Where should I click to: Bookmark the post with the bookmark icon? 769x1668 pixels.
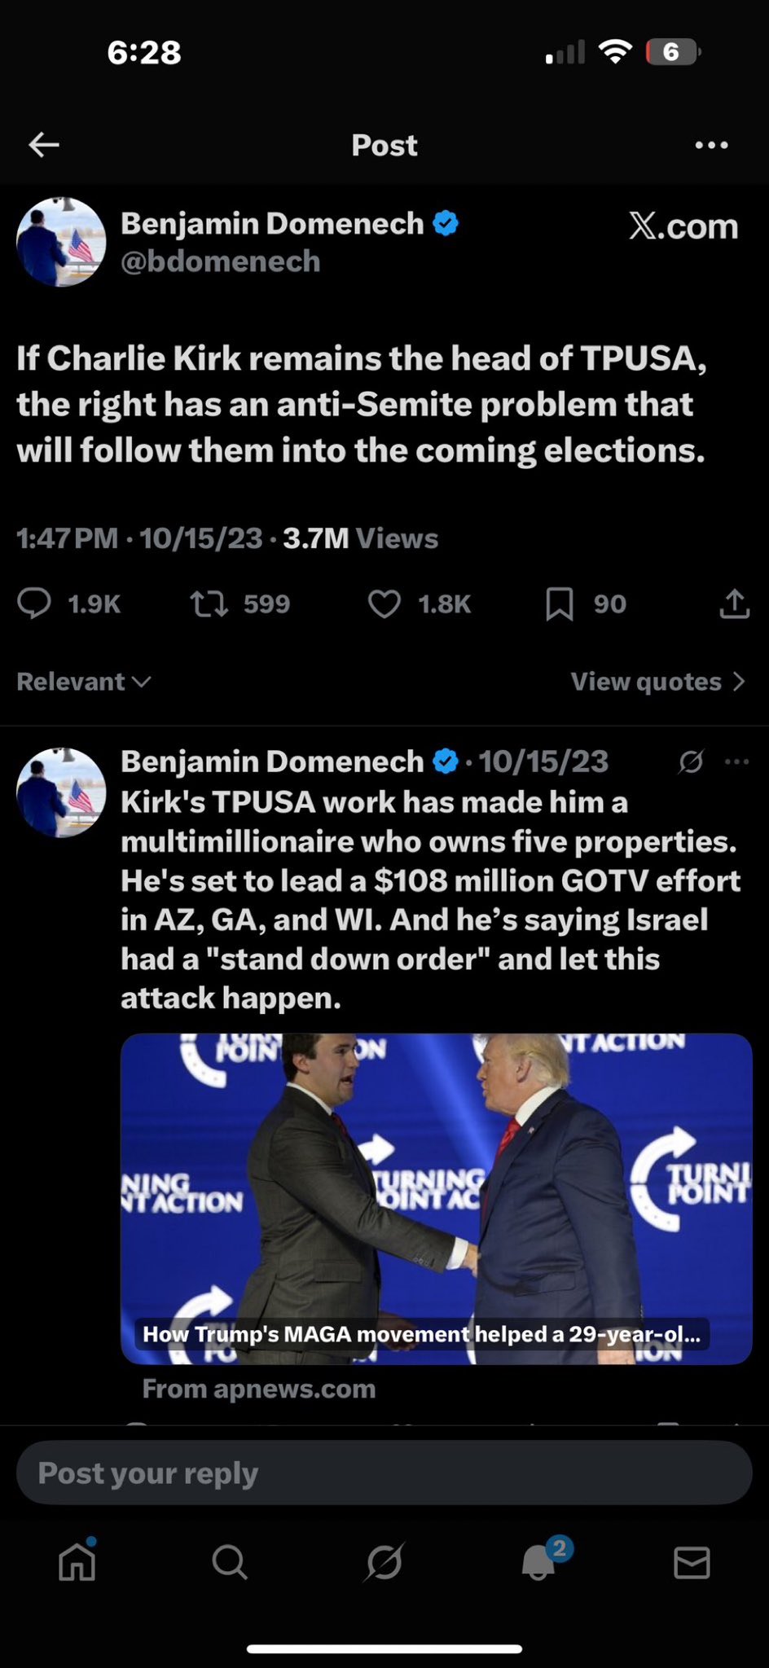(x=559, y=604)
